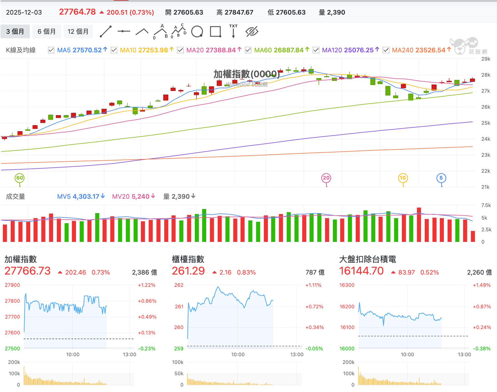Image resolution: width=497 pixels, height=392 pixels.
Task: Open the 大盤扣除台積電 heading
Action: pyautogui.click(x=368, y=259)
